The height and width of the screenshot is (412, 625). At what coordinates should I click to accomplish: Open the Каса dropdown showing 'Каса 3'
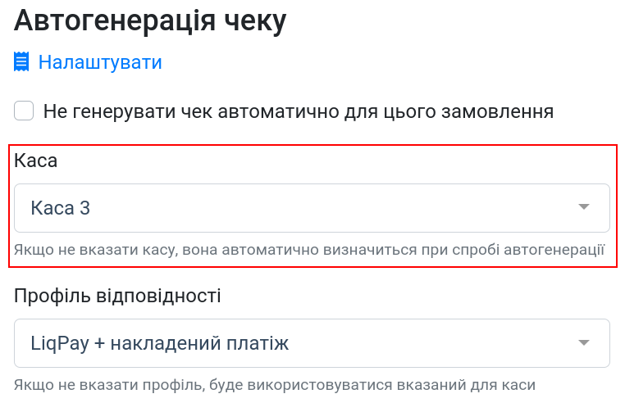(312, 208)
